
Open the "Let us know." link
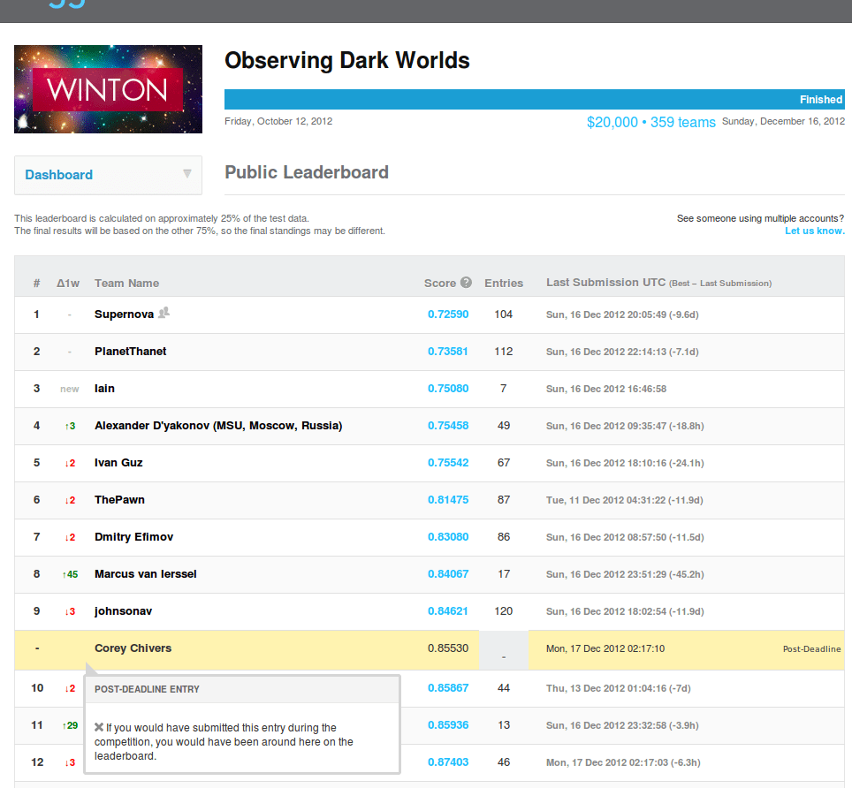(x=814, y=231)
